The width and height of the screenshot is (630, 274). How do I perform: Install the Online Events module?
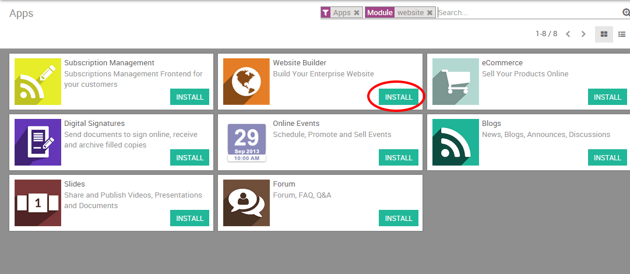[x=399, y=157]
